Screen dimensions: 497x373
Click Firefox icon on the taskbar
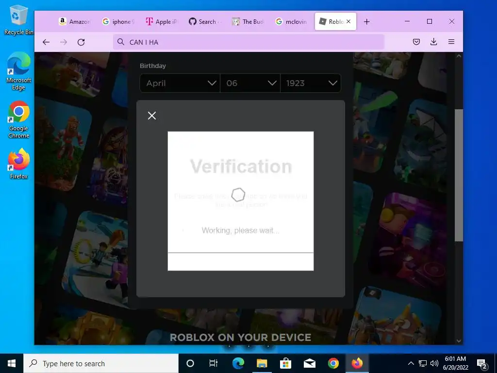tap(357, 363)
